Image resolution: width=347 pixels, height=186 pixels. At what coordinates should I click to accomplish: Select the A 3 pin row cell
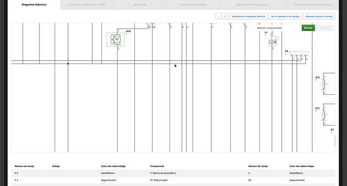point(16,173)
